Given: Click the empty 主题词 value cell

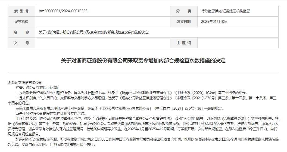Looking at the screenshot, I should coord(238,43).
